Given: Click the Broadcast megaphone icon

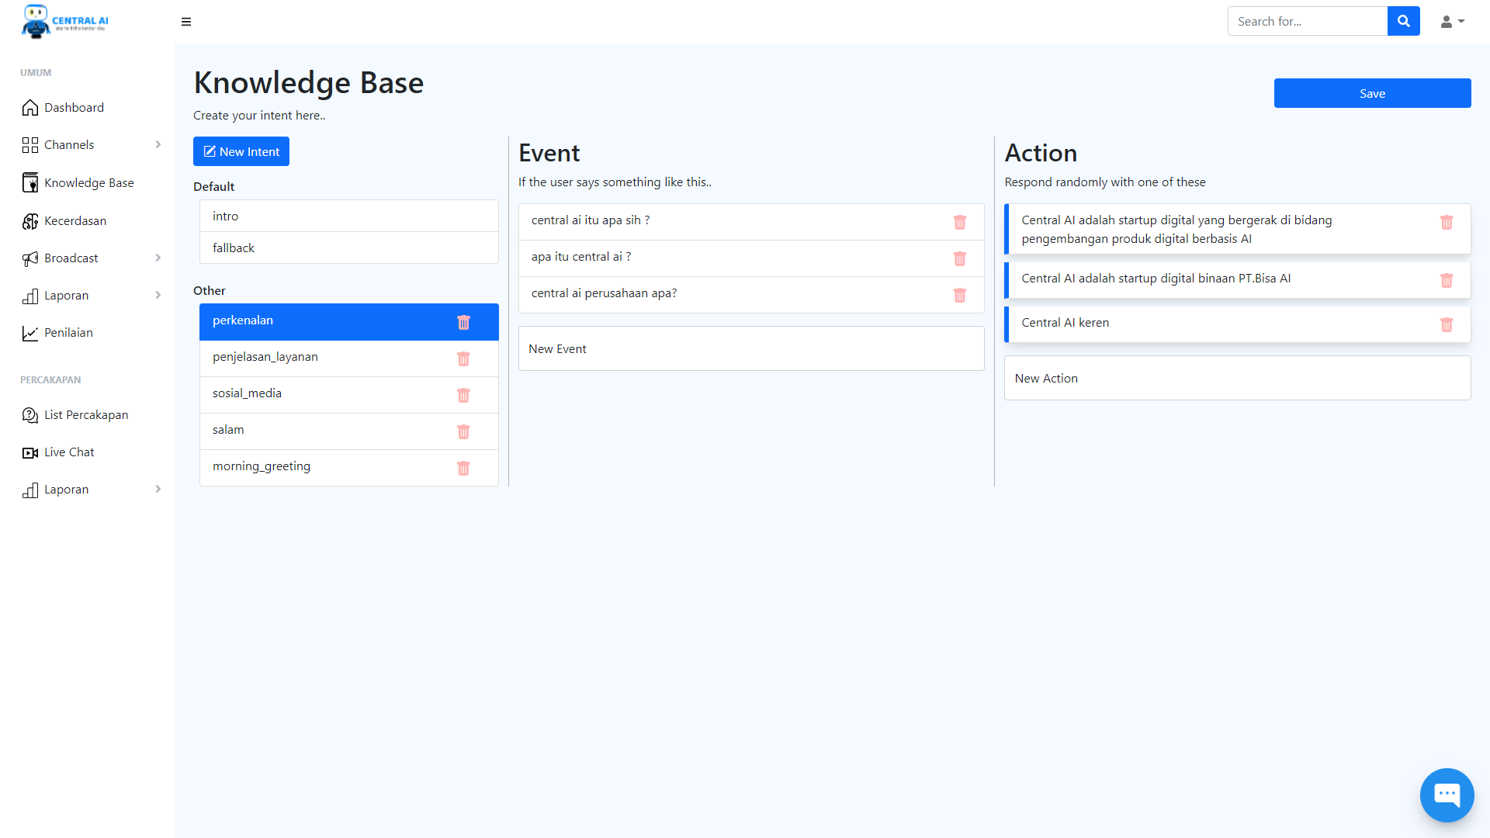Looking at the screenshot, I should pos(30,258).
